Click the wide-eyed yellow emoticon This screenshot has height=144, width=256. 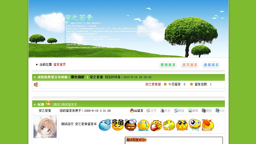[182, 125]
